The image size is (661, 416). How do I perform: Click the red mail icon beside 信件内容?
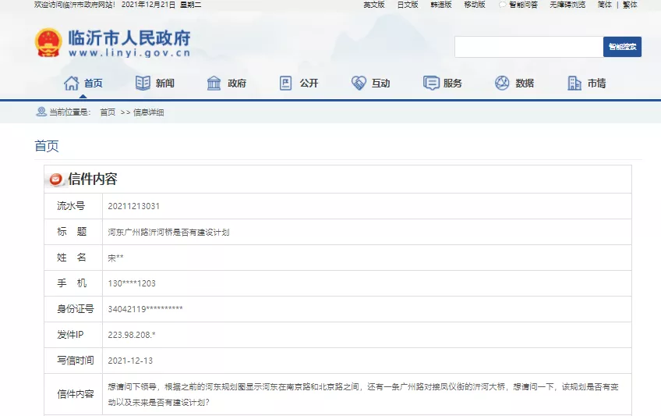[x=55, y=180]
